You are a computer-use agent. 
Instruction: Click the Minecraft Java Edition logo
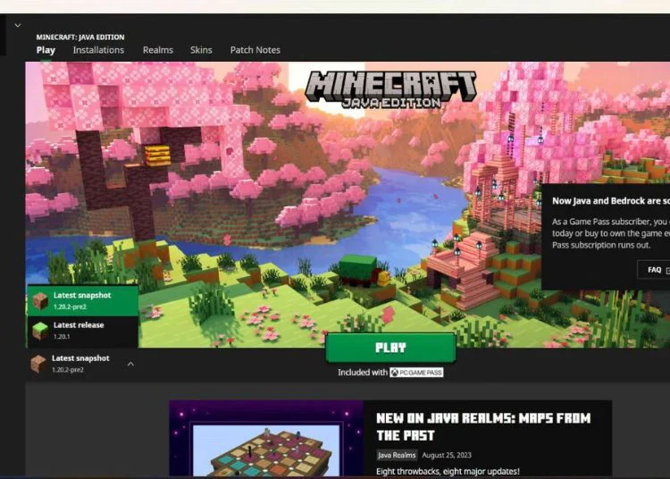click(x=390, y=88)
